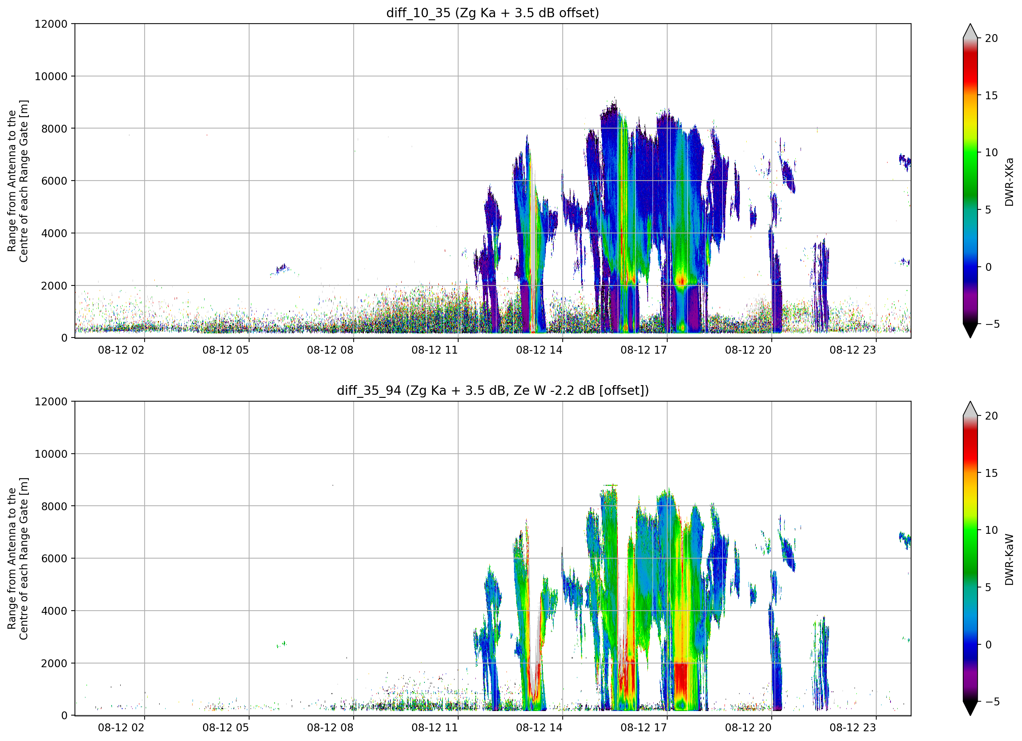Click the 20 tick on the DWR-XKa colorbar
Viewport: 1022px width, 741px height.
pos(991,38)
